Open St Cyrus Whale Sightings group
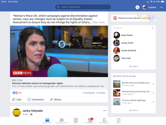This screenshot has width=166, height=125. click(x=133, y=102)
